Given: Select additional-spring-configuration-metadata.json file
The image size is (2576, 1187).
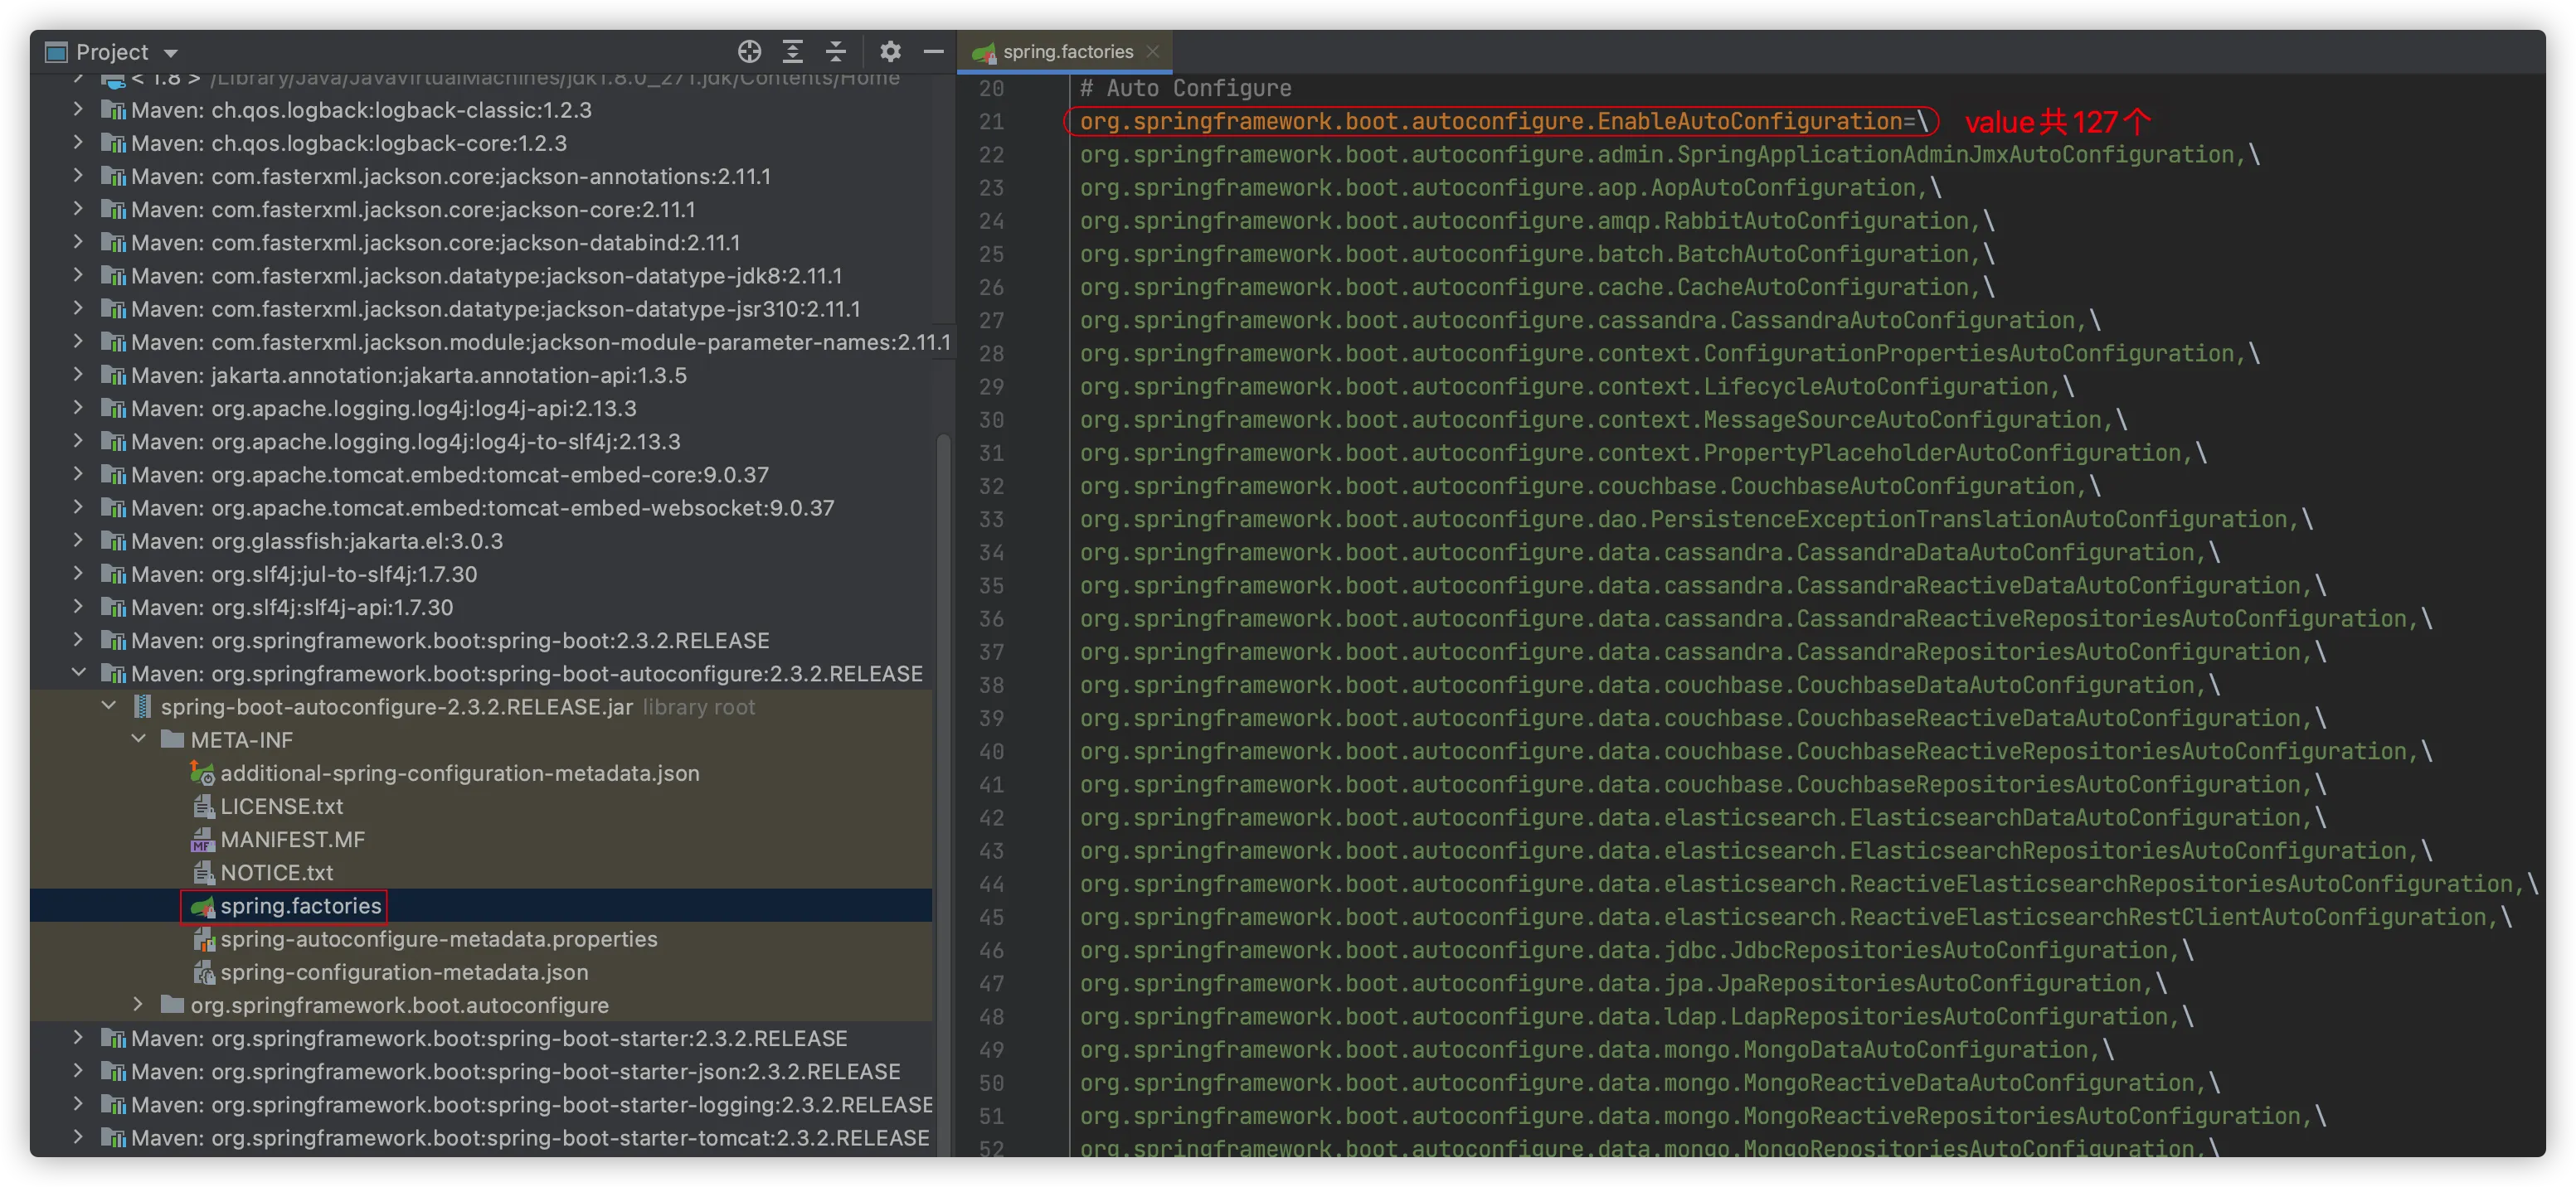Looking at the screenshot, I should (460, 773).
